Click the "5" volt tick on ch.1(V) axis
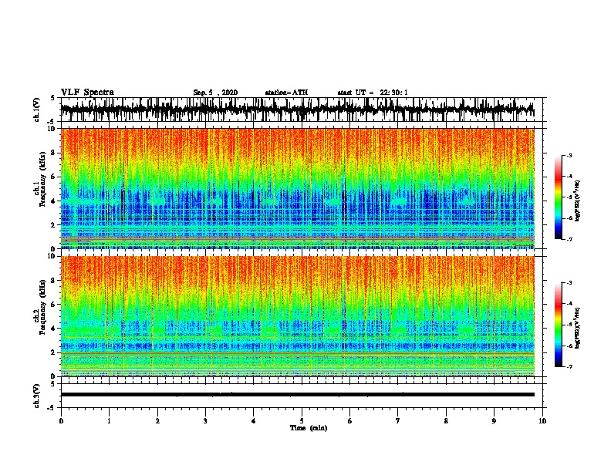 [x=53, y=99]
